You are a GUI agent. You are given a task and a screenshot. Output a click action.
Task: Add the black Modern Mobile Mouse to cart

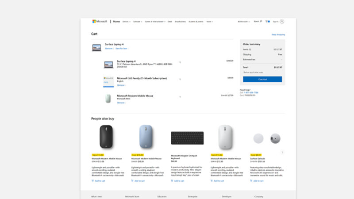(x=100, y=180)
